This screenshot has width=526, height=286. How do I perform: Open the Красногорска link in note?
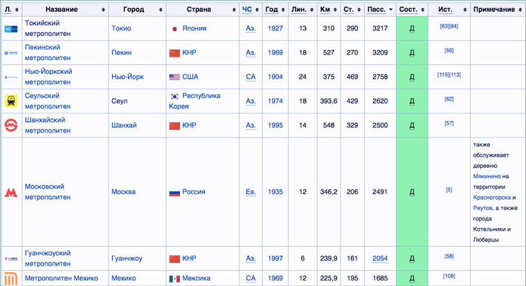pos(492,198)
